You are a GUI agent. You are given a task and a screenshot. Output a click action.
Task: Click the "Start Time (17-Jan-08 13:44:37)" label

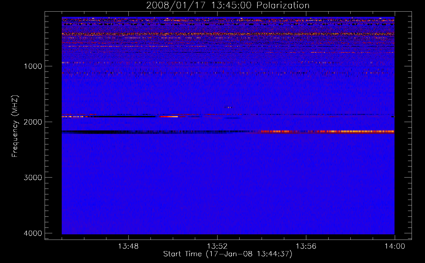[228, 254]
